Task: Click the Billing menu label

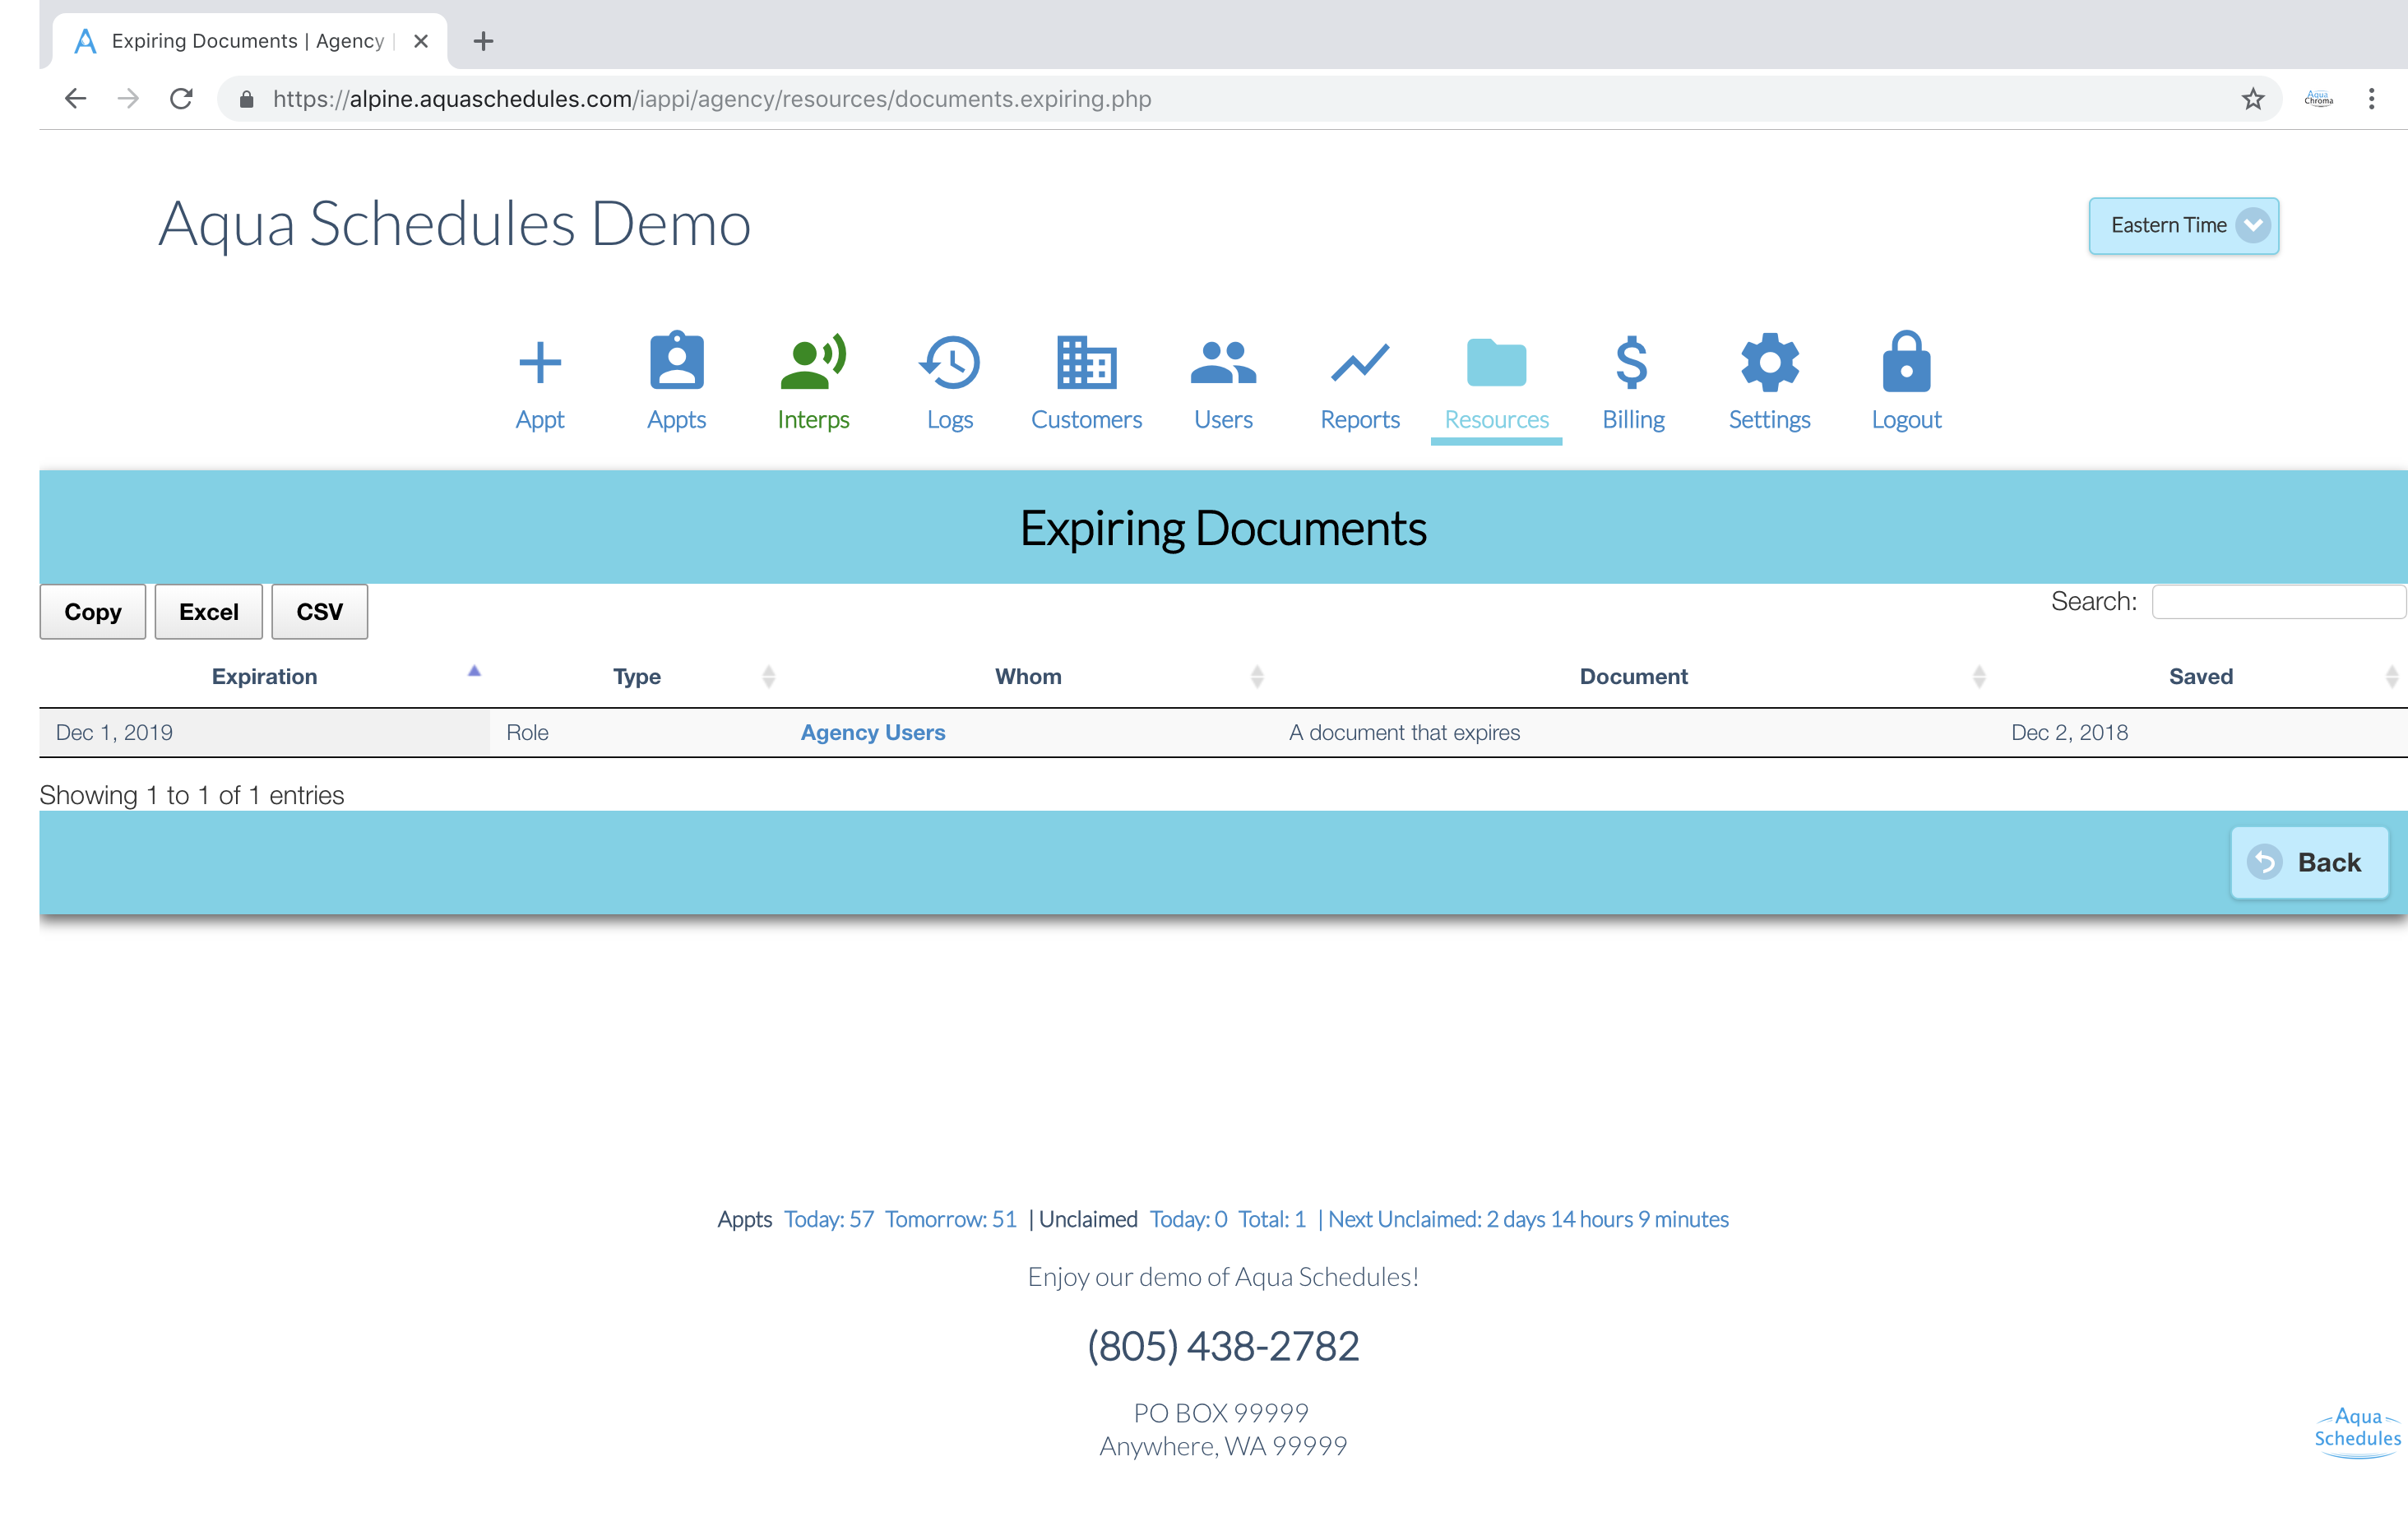Action: pyautogui.click(x=1633, y=420)
